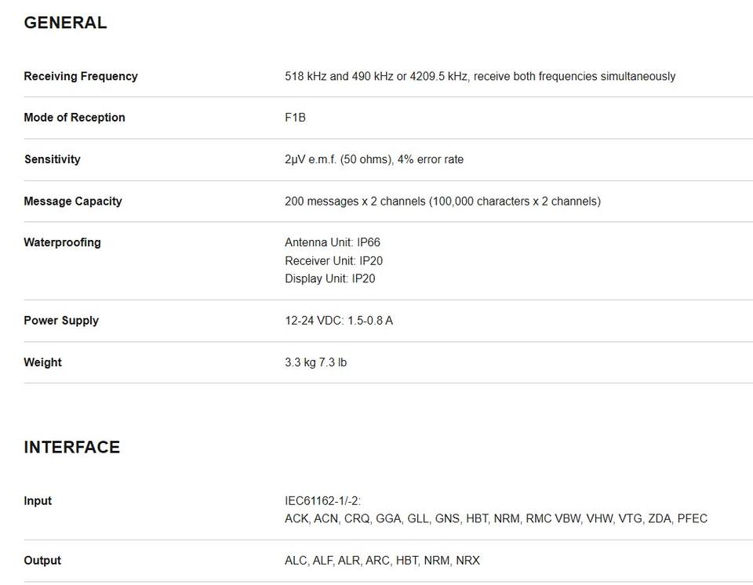Click the 3.3 kg weight value
Screen dimensions: 753x585
tap(315, 362)
